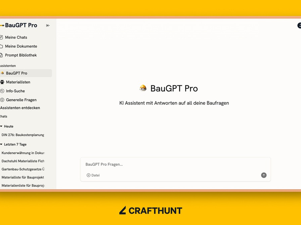Open the user avatar in the top right
Image resolution: width=301 pixels, height=225 pixels.
[299, 25]
